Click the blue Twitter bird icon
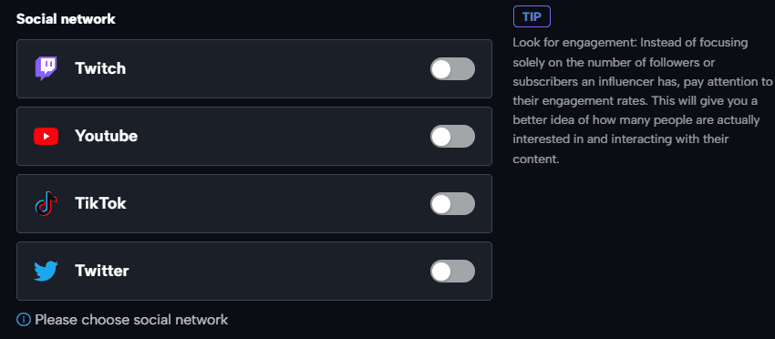 46,272
